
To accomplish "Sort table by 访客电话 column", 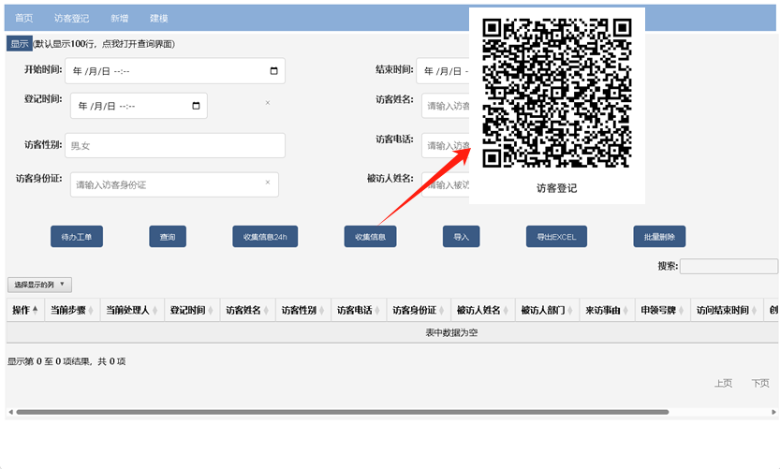I will 360,311.
